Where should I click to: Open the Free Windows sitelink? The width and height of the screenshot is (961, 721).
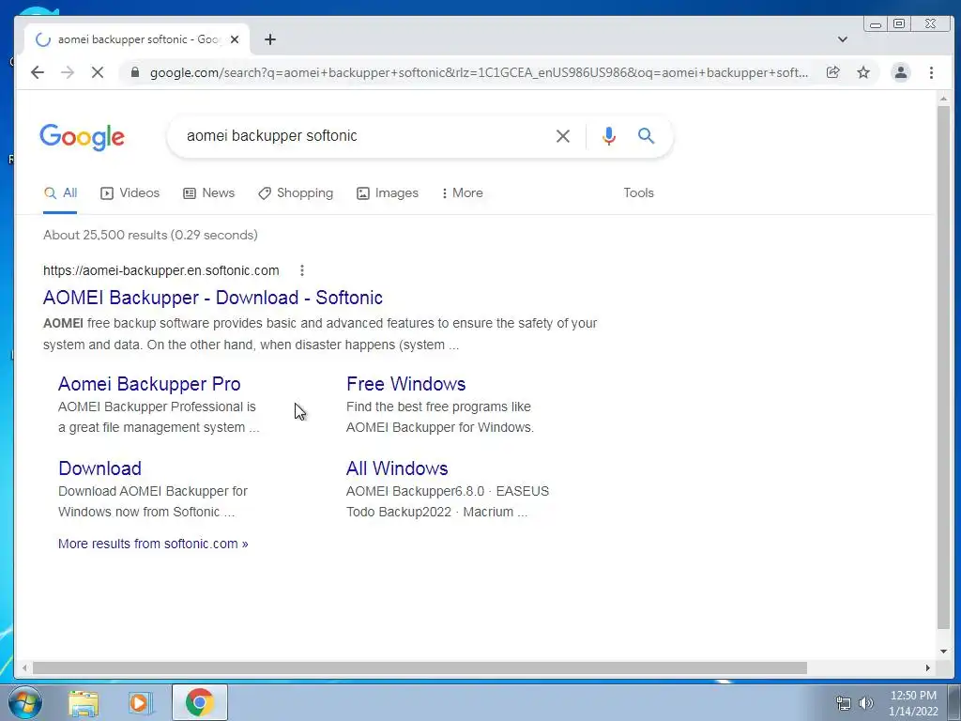pos(405,384)
